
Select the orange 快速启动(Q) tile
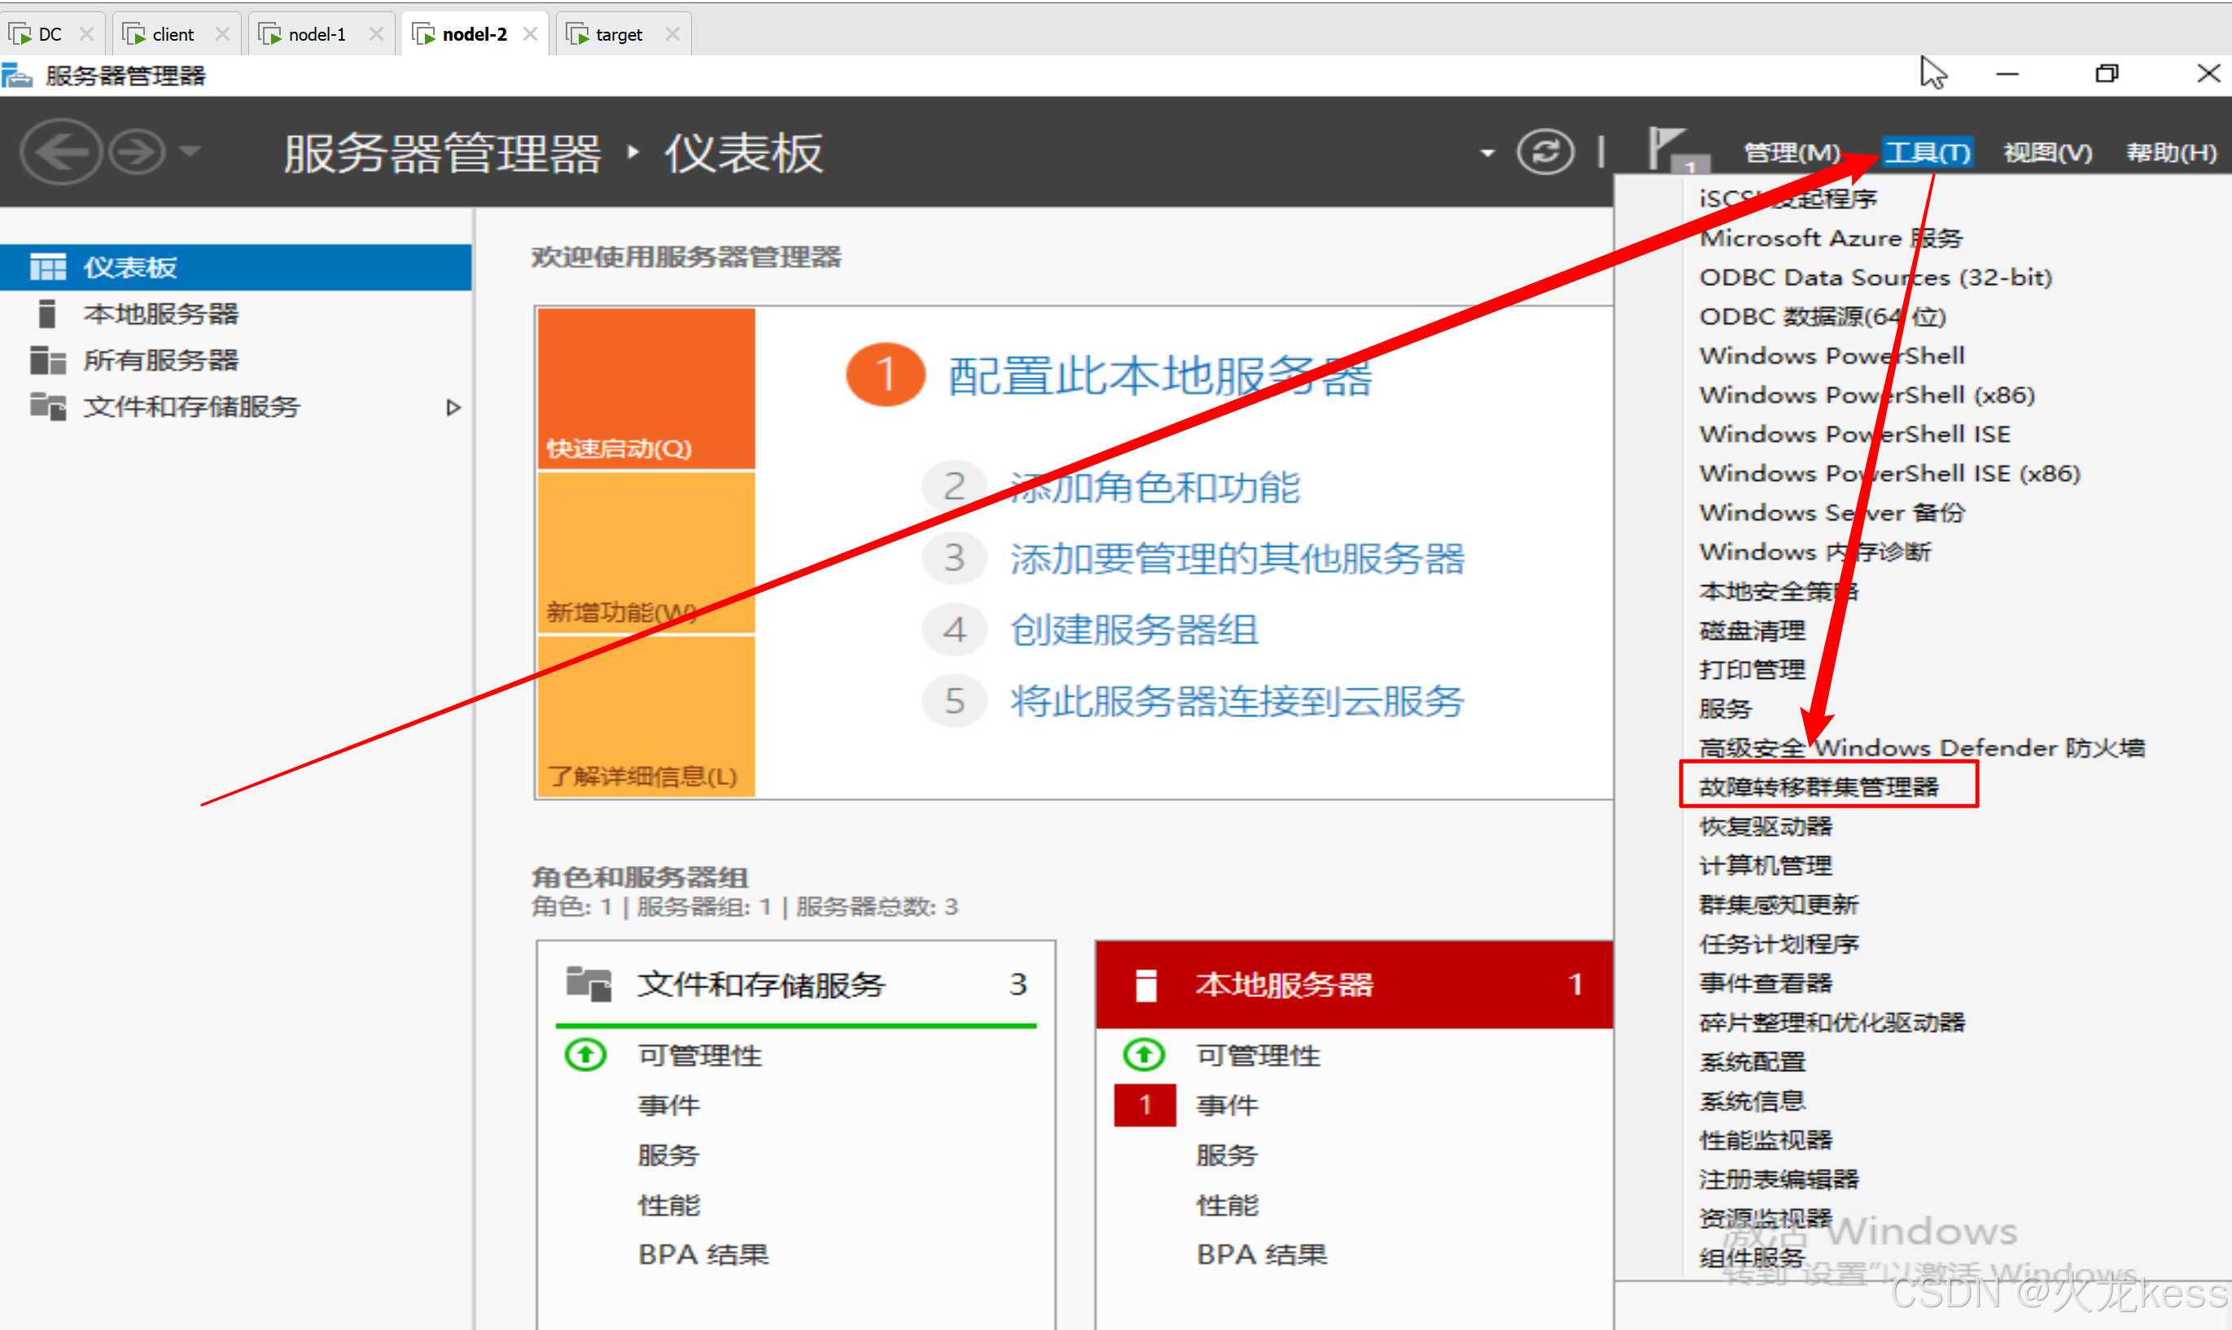646,388
